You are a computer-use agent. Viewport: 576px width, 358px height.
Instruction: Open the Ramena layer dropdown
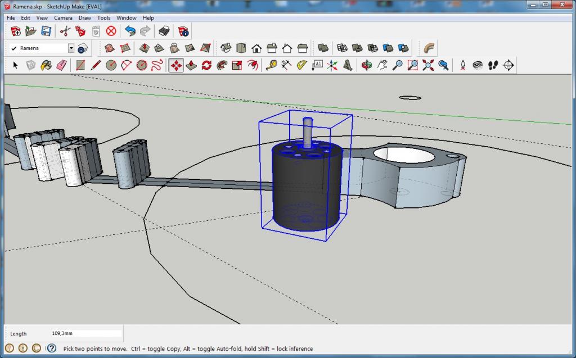coord(71,48)
